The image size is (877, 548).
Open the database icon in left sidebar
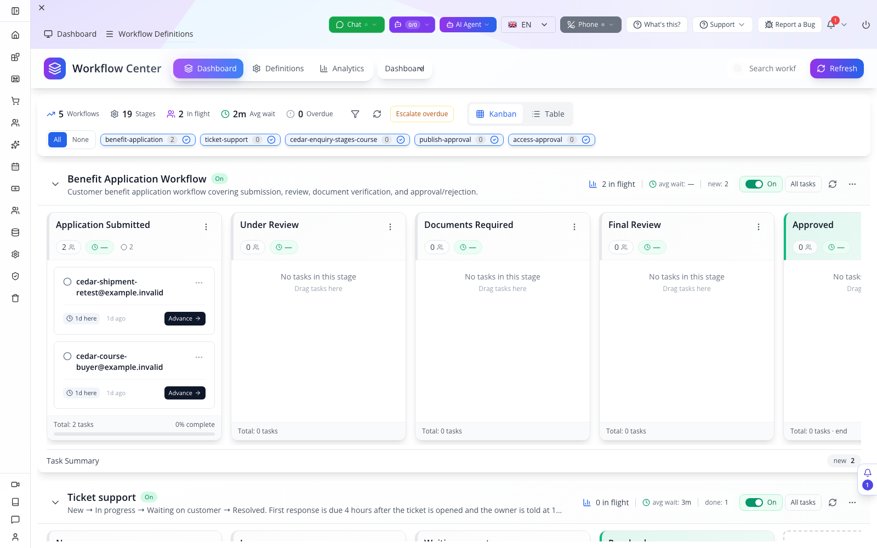pyautogui.click(x=15, y=232)
